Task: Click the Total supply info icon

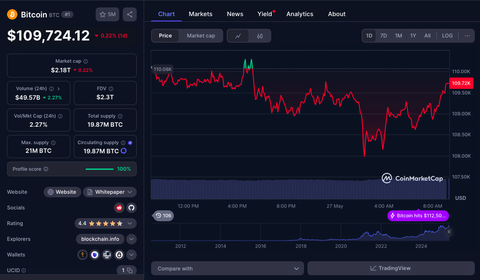Action: point(120,116)
